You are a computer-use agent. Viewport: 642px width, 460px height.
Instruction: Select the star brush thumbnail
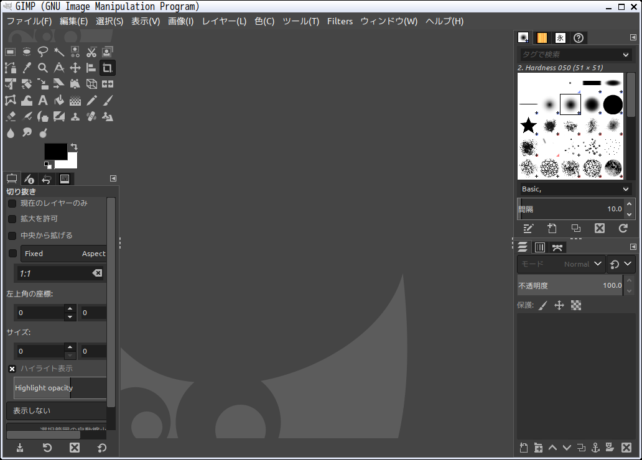(528, 126)
